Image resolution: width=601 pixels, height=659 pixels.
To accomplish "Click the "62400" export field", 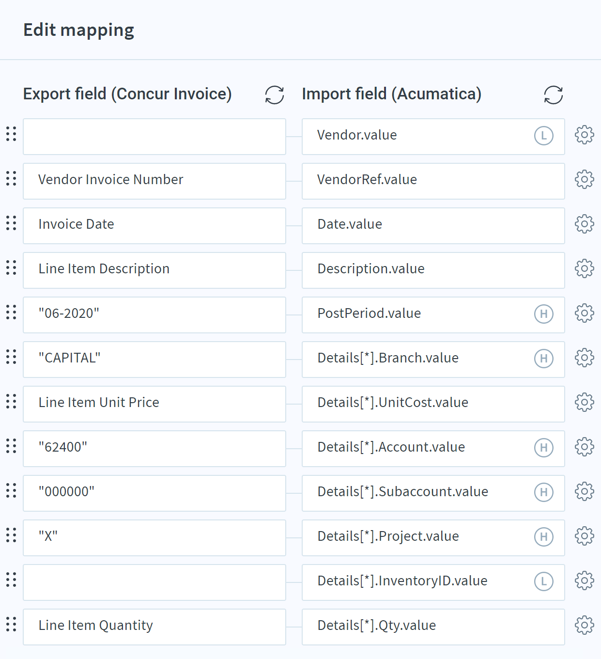I will point(154,449).
